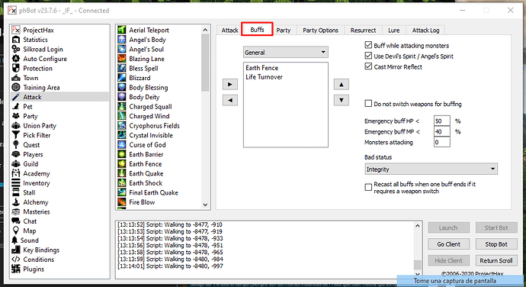Open the Pet section icon
This screenshot has height=287, width=526.
pos(16,107)
